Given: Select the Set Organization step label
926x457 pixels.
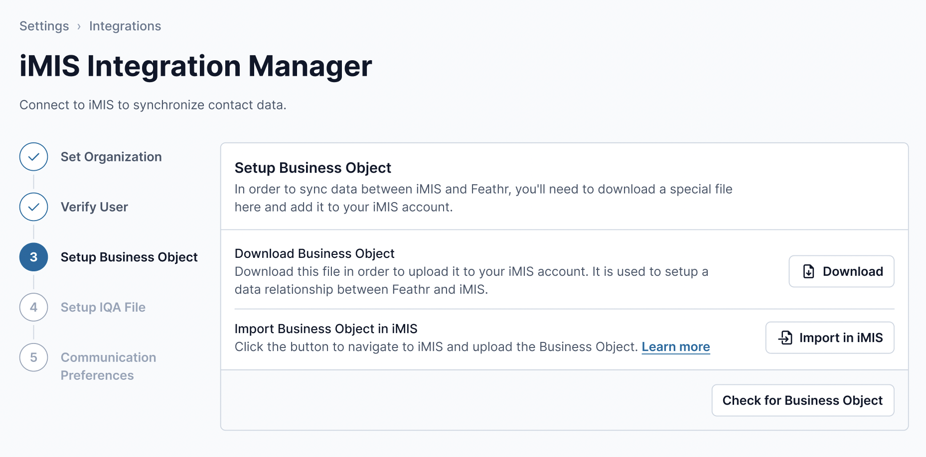Looking at the screenshot, I should pos(111,157).
